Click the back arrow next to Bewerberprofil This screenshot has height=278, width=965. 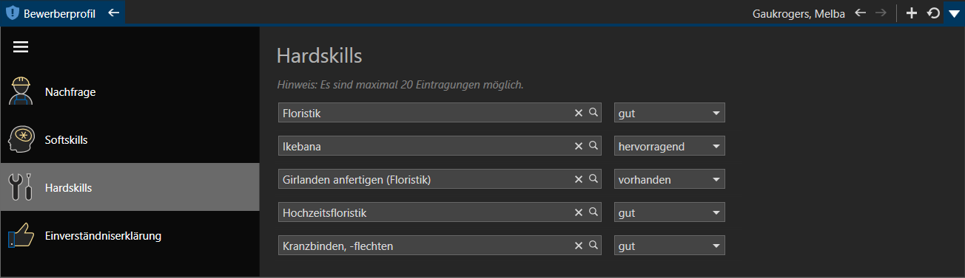click(x=113, y=13)
